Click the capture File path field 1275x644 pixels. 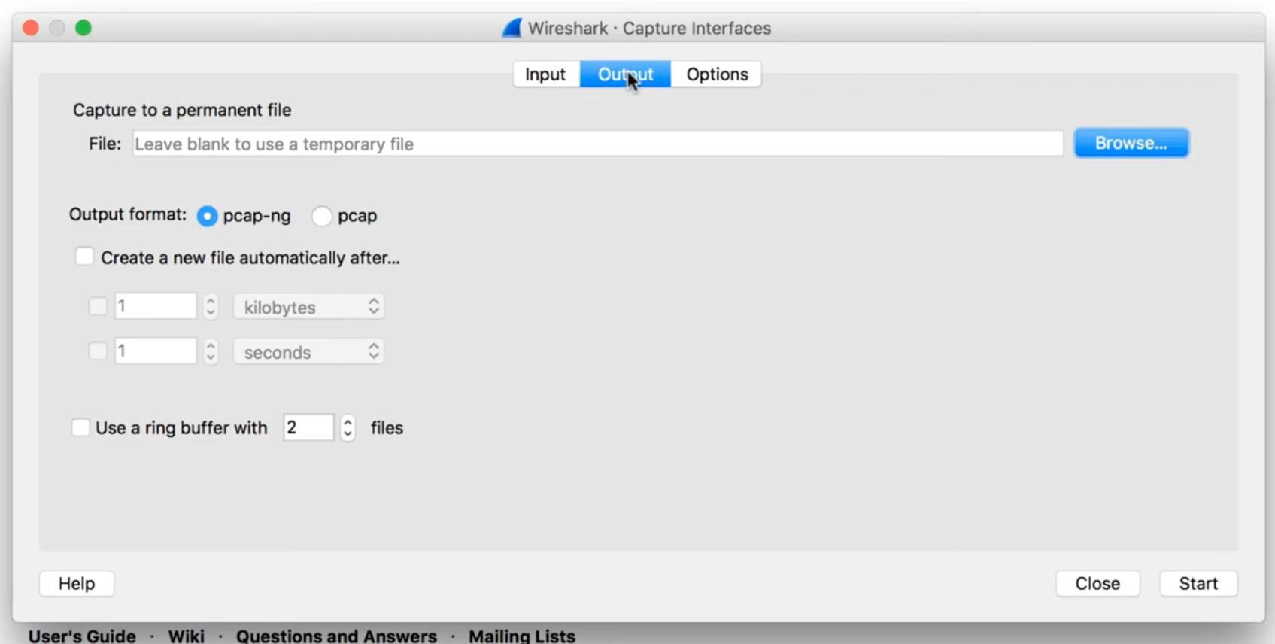598,144
